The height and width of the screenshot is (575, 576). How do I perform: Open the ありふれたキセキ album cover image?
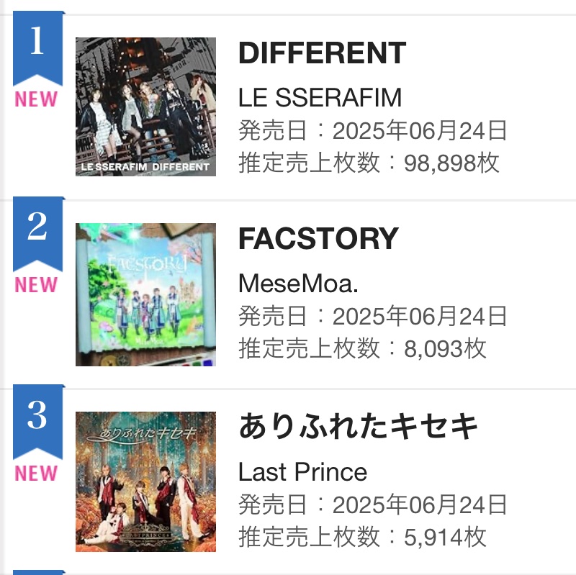[146, 481]
